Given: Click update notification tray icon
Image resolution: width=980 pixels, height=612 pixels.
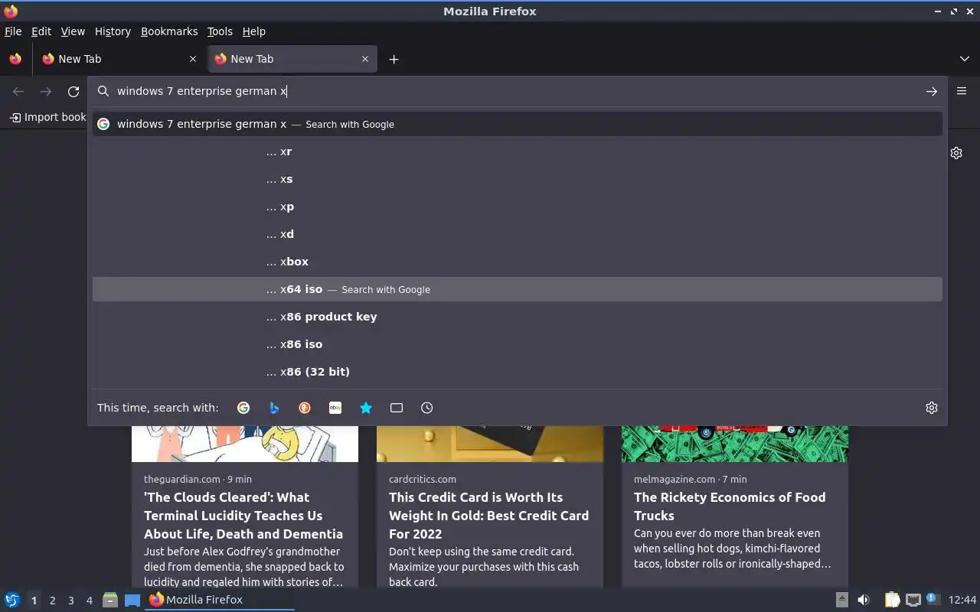Looking at the screenshot, I should pyautogui.click(x=932, y=599).
